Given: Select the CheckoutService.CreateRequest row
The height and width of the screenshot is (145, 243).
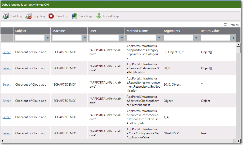Looking at the screenshot, I should point(7,101).
